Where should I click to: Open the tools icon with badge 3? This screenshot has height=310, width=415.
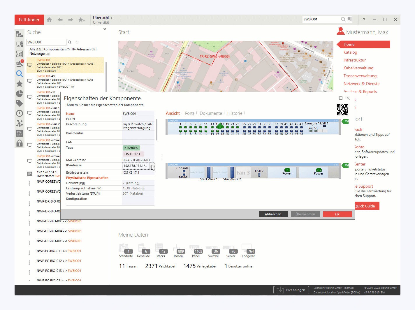coord(20,64)
